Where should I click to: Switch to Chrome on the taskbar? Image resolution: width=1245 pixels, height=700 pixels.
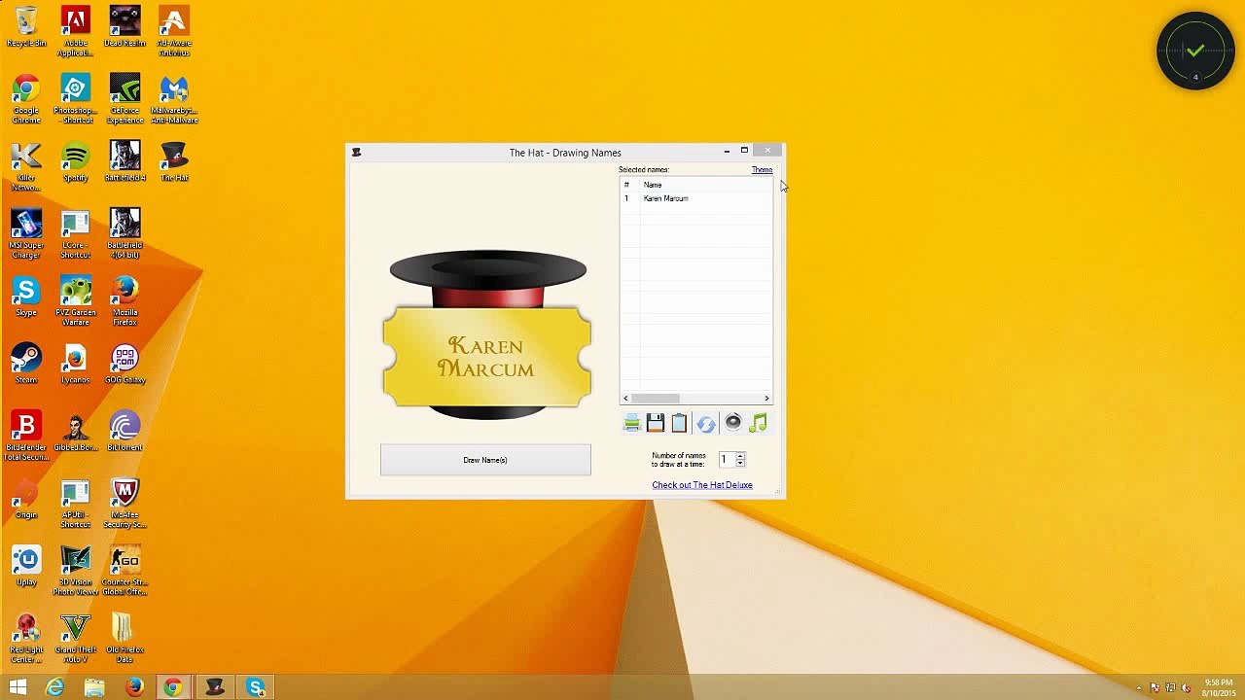point(173,687)
